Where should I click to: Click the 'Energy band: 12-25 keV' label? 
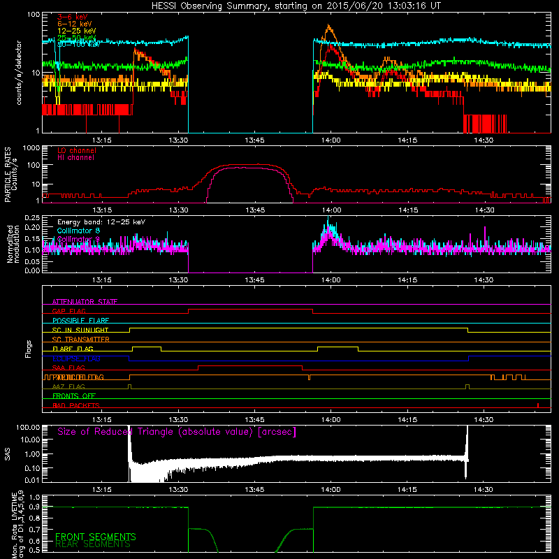pyautogui.click(x=101, y=222)
